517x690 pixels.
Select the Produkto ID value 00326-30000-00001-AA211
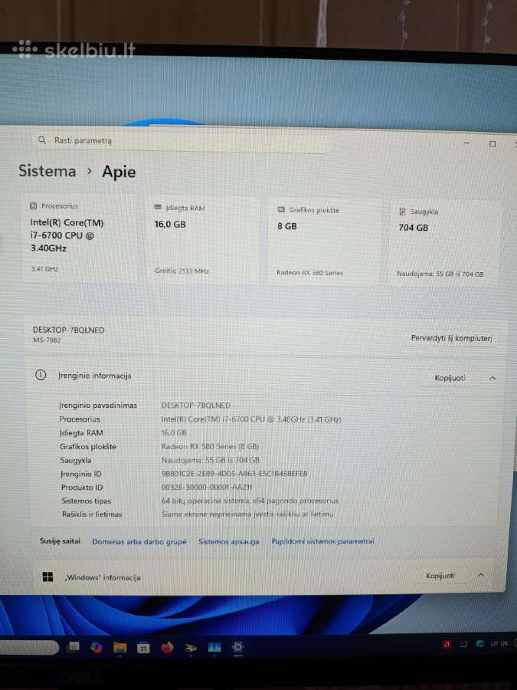click(x=207, y=487)
